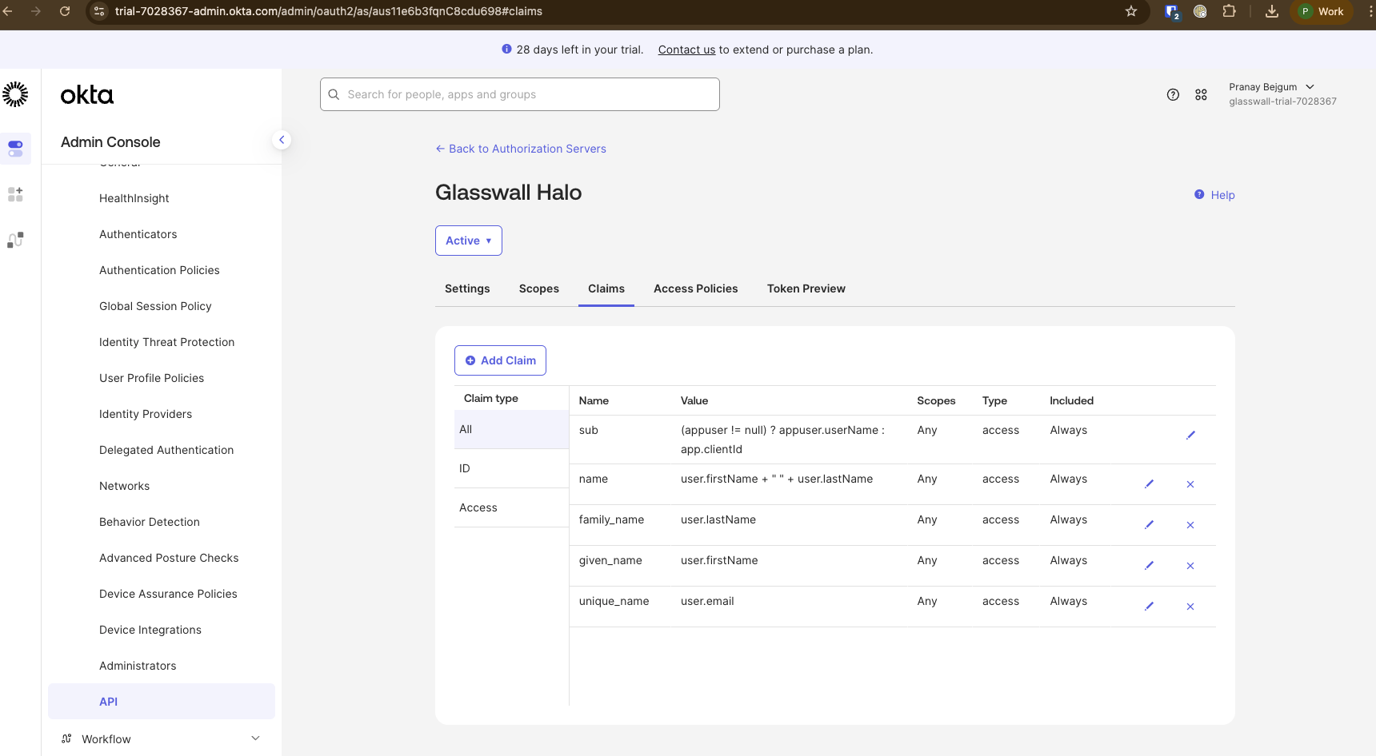Remove the given_name claim via its X icon
Image resolution: width=1376 pixels, height=756 pixels.
point(1190,565)
